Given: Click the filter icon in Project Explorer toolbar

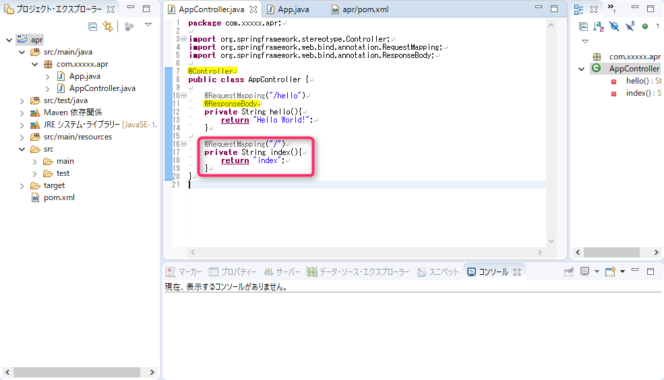Looking at the screenshot, I should click(x=129, y=27).
